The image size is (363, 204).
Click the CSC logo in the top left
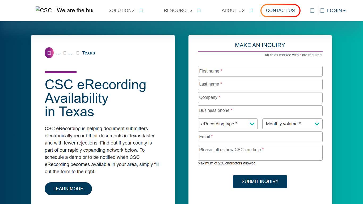[x=64, y=10]
